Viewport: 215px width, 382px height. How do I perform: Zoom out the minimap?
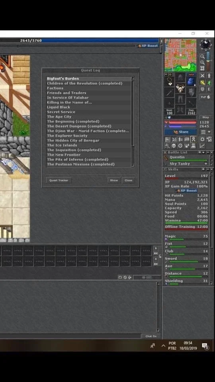tap(202, 56)
